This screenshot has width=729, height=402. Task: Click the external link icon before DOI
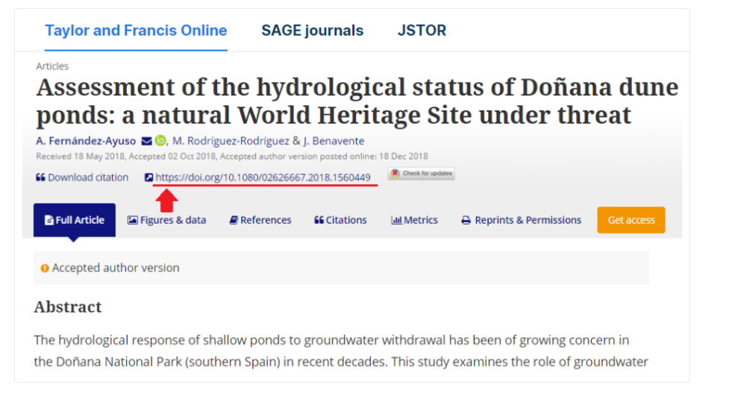[148, 178]
